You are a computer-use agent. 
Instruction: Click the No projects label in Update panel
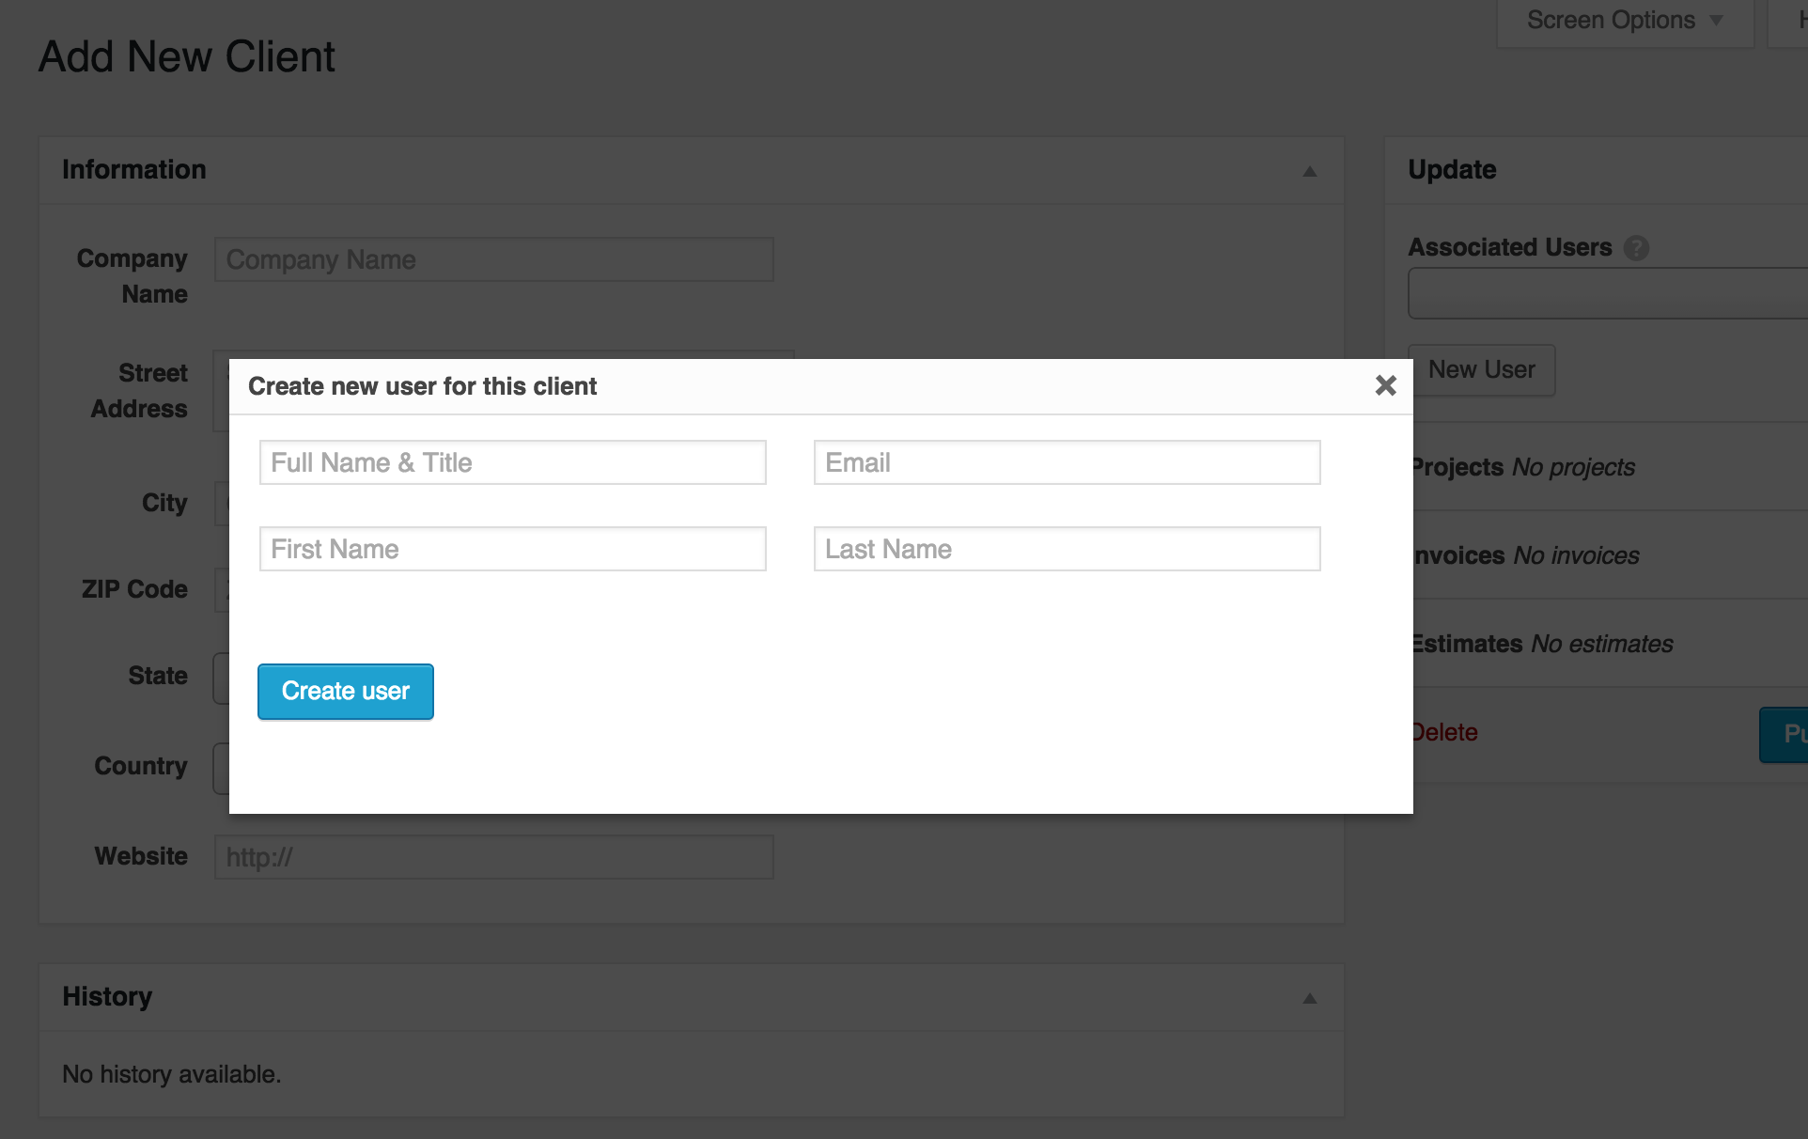[1574, 467]
